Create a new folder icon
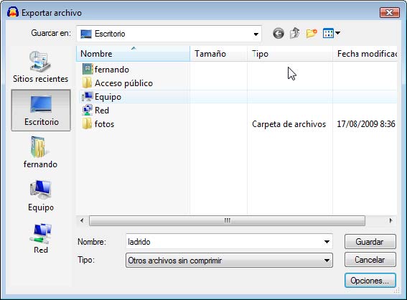 [312, 33]
